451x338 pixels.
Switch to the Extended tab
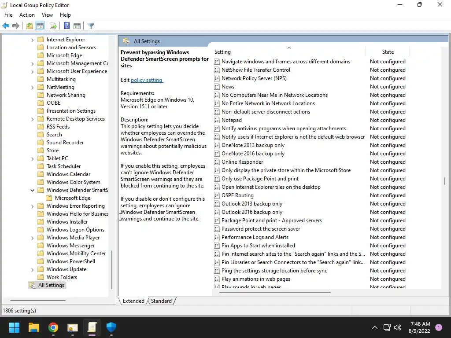[x=133, y=301]
